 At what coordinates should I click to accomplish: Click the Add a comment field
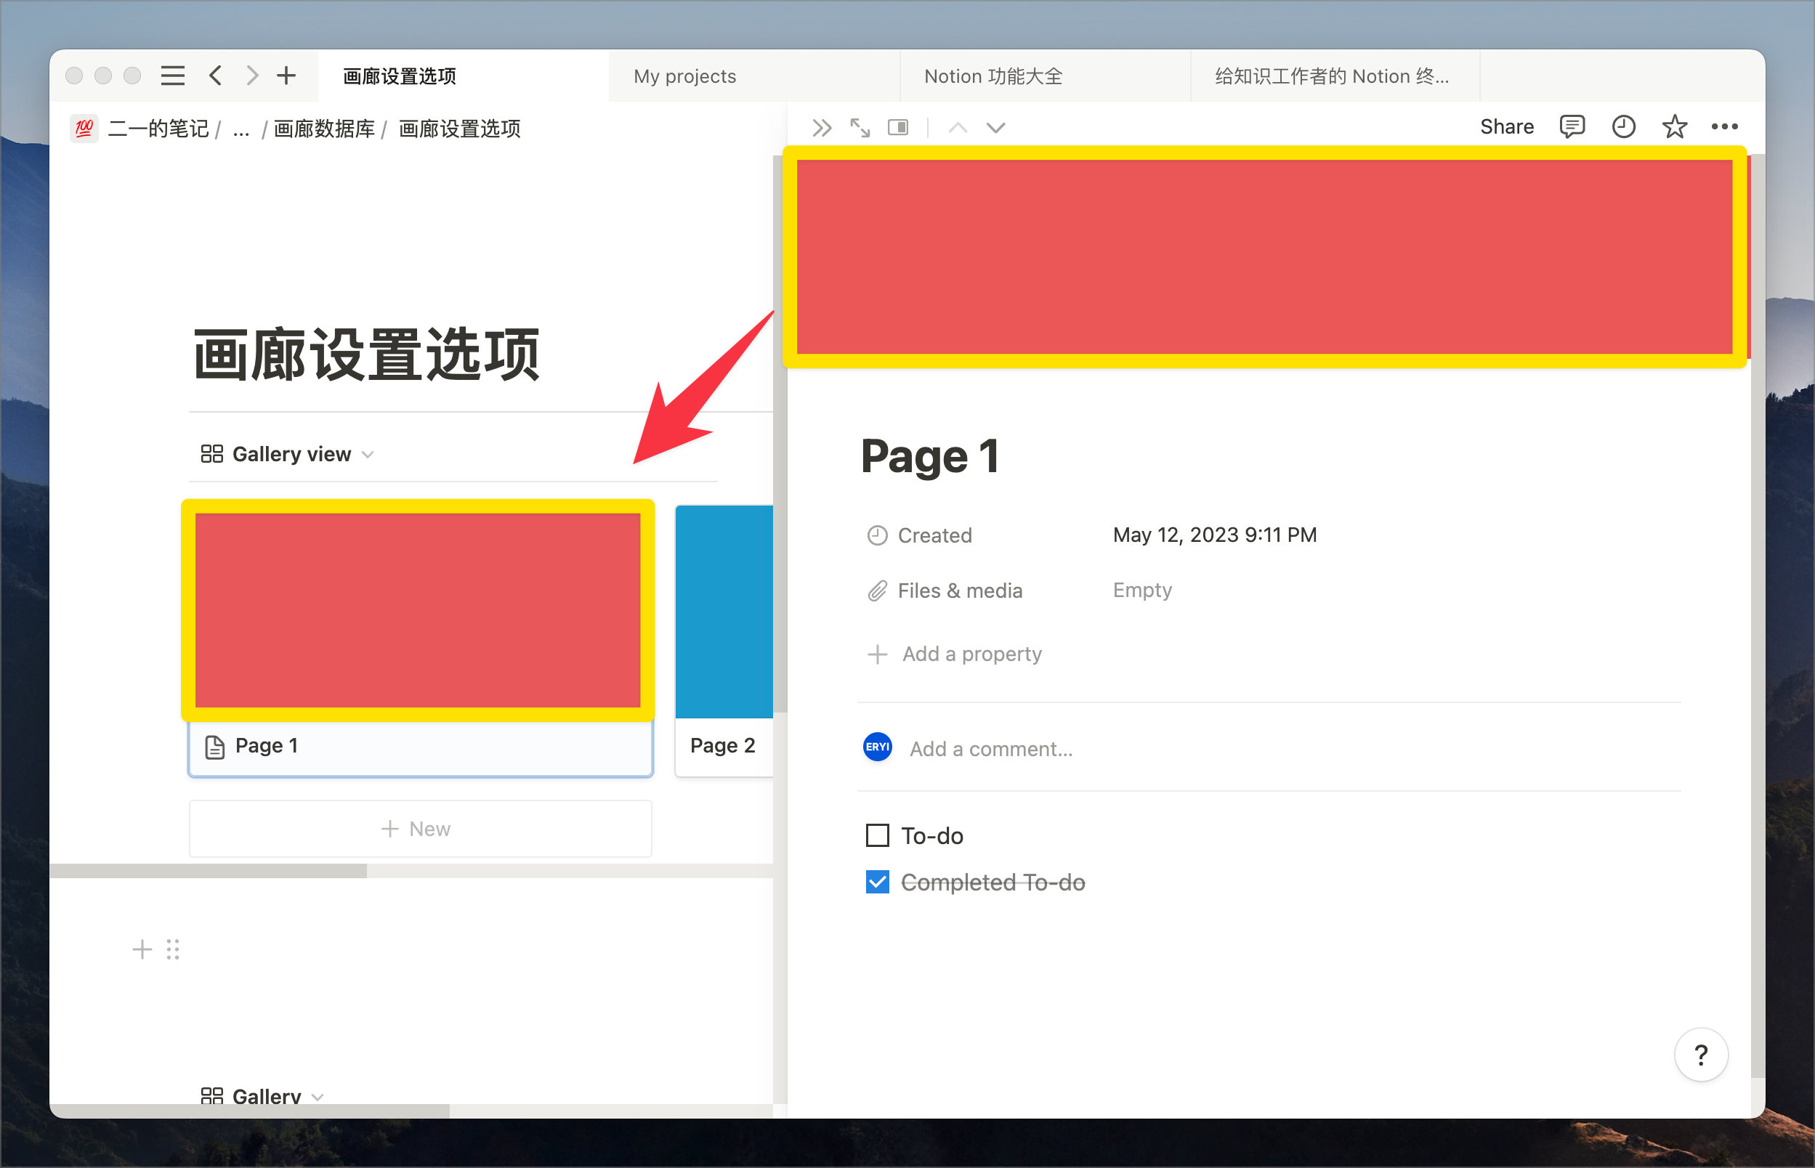click(x=990, y=750)
